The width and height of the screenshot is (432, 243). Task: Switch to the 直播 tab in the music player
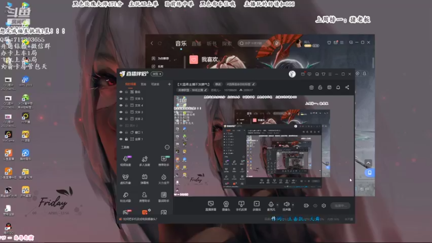[x=197, y=44]
